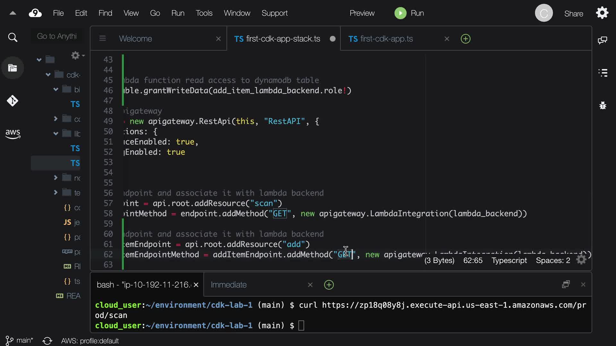
Task: Open preferences gear in top right
Action: click(x=602, y=13)
